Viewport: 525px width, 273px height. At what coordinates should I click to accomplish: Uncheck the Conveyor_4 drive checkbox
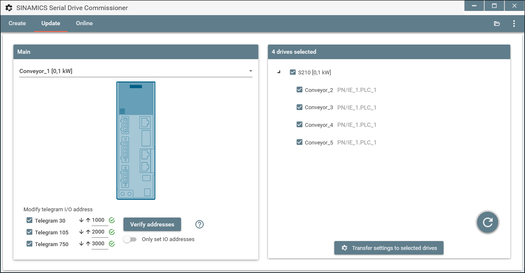coord(299,125)
